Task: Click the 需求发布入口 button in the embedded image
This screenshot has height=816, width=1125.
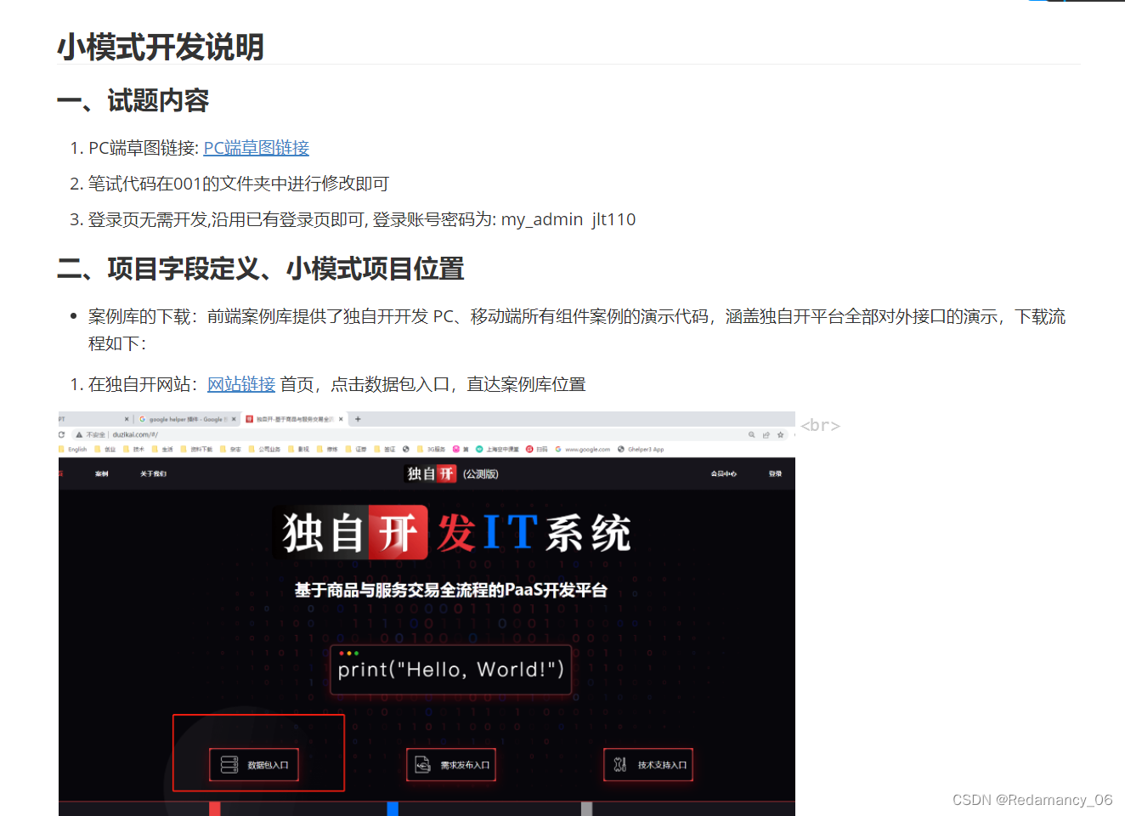Action: (451, 765)
